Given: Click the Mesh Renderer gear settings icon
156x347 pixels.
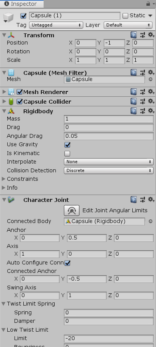Looking at the screenshot, I should 151,92.
